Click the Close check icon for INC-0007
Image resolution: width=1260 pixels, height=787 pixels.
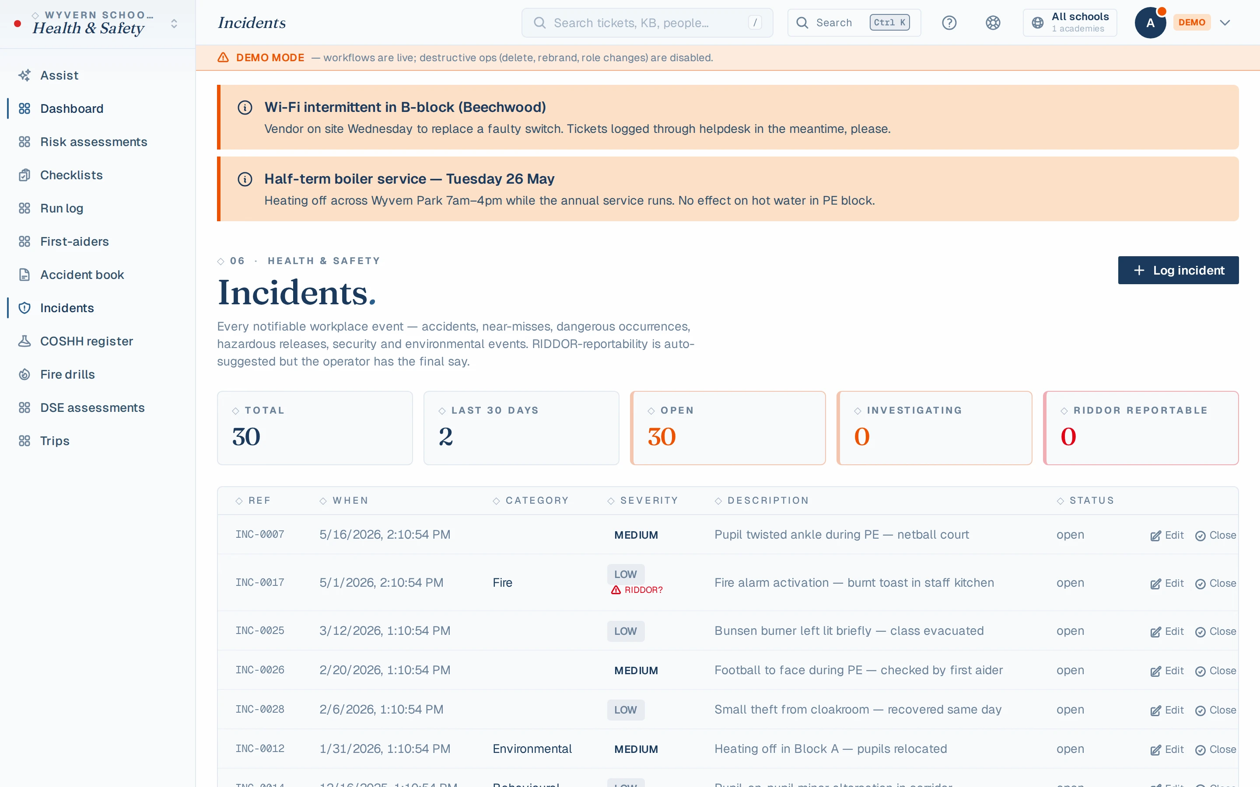click(x=1200, y=536)
